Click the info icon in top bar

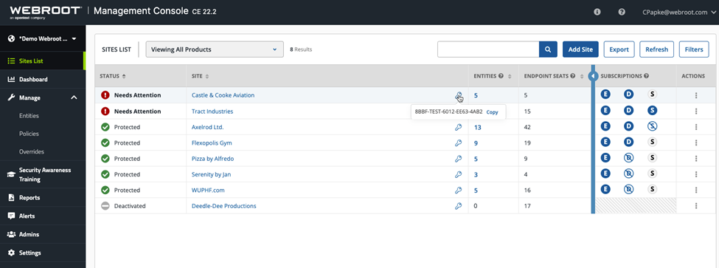[x=597, y=13]
